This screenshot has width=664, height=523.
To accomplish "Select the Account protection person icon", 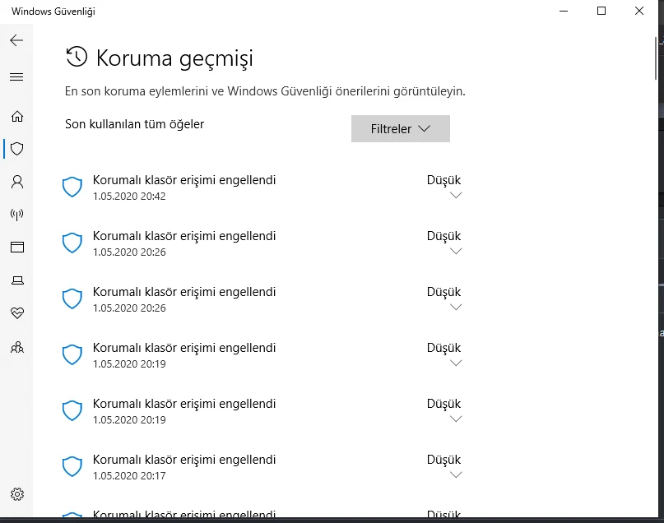I will (17, 182).
